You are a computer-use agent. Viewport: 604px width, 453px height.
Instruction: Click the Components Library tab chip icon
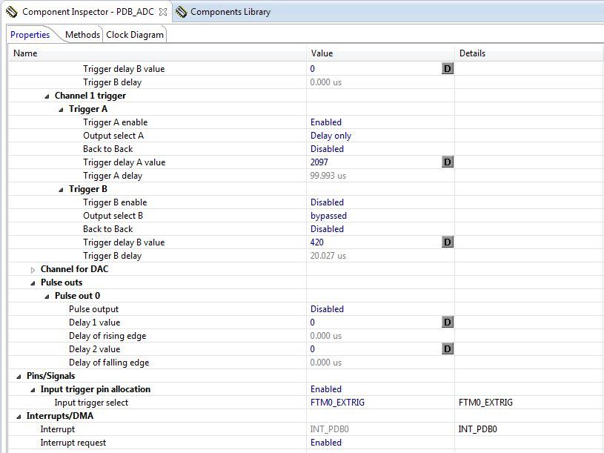[181, 12]
